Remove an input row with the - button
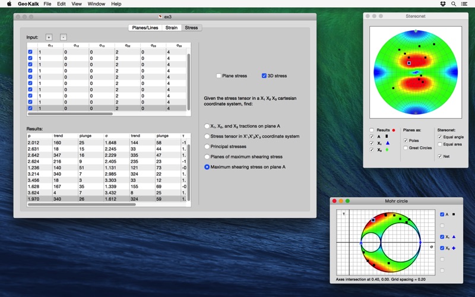475x297 pixels. click(63, 37)
